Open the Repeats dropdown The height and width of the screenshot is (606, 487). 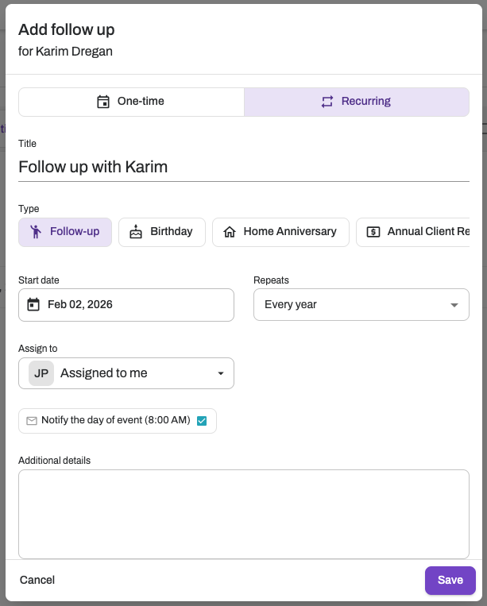point(361,304)
